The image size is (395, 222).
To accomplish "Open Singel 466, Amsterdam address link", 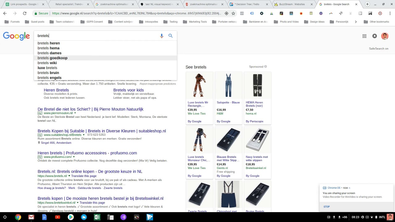I will 56,143.
